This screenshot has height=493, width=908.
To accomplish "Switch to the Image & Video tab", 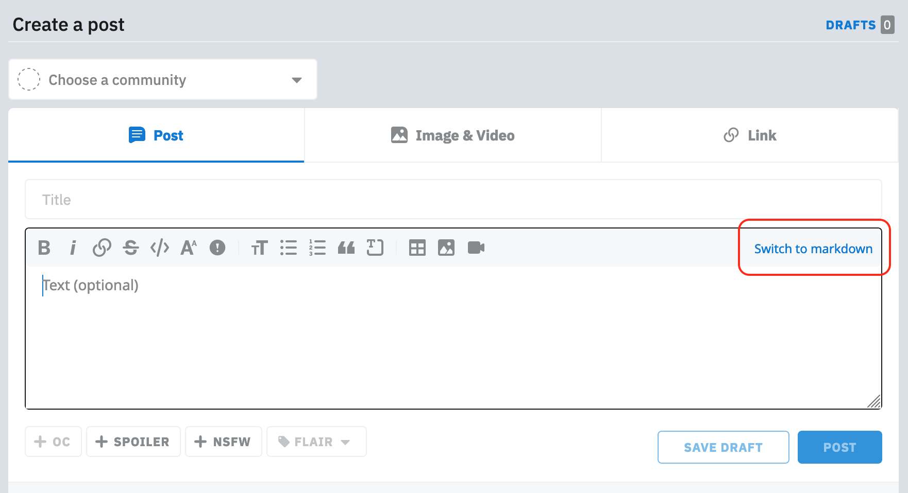I will [x=452, y=135].
